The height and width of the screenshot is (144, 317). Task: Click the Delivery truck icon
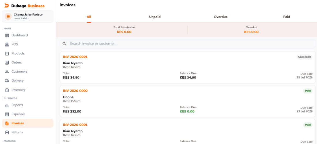coord(7,81)
